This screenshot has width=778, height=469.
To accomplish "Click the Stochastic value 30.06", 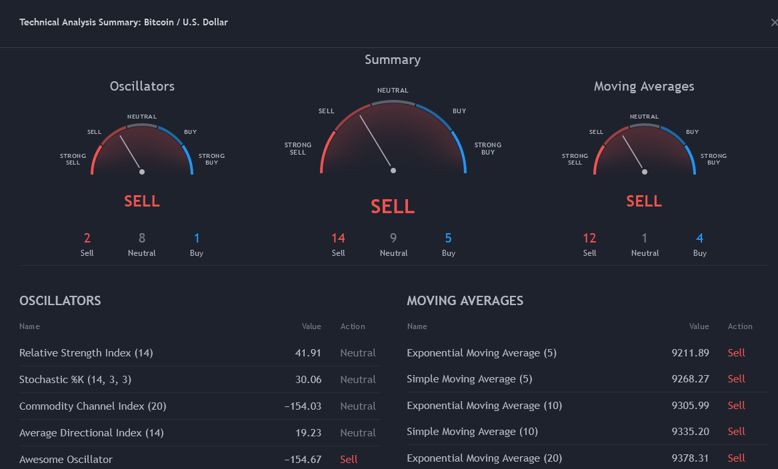I will [x=308, y=380].
